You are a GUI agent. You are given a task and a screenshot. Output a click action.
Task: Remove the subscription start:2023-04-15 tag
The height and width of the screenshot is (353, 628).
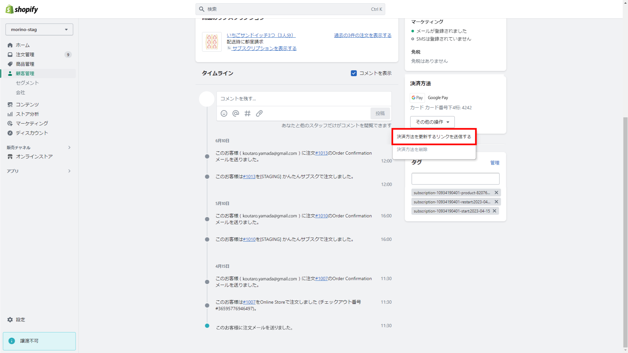point(494,211)
